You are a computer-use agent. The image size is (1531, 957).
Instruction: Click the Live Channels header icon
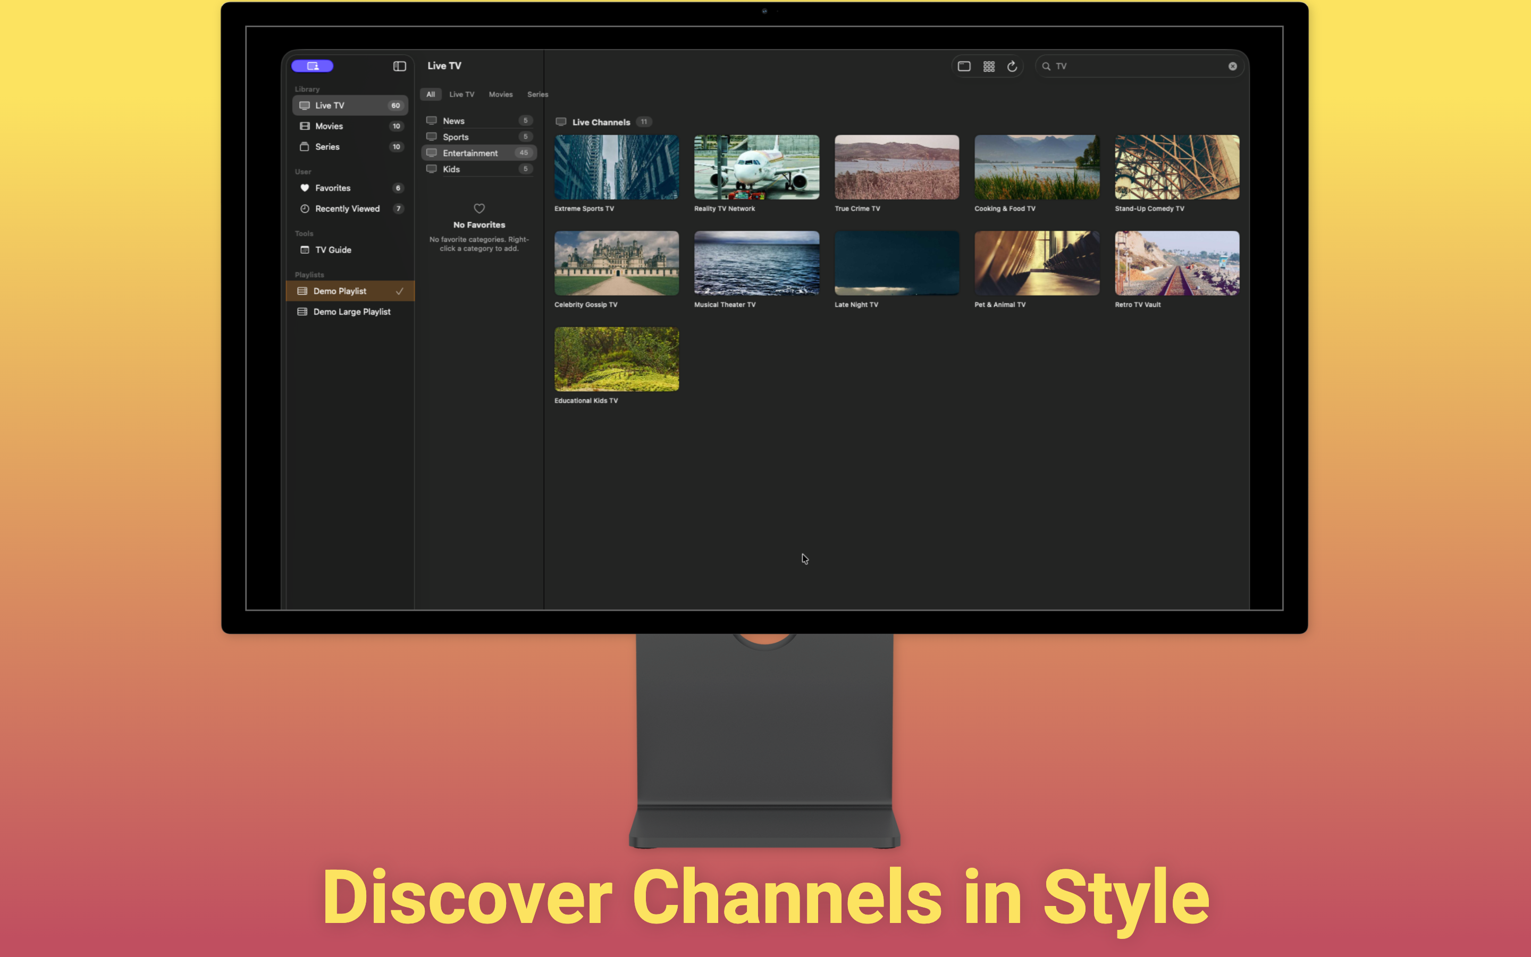tap(560, 122)
